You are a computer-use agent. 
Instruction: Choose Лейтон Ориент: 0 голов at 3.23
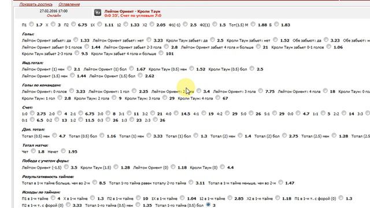tap(72, 91)
